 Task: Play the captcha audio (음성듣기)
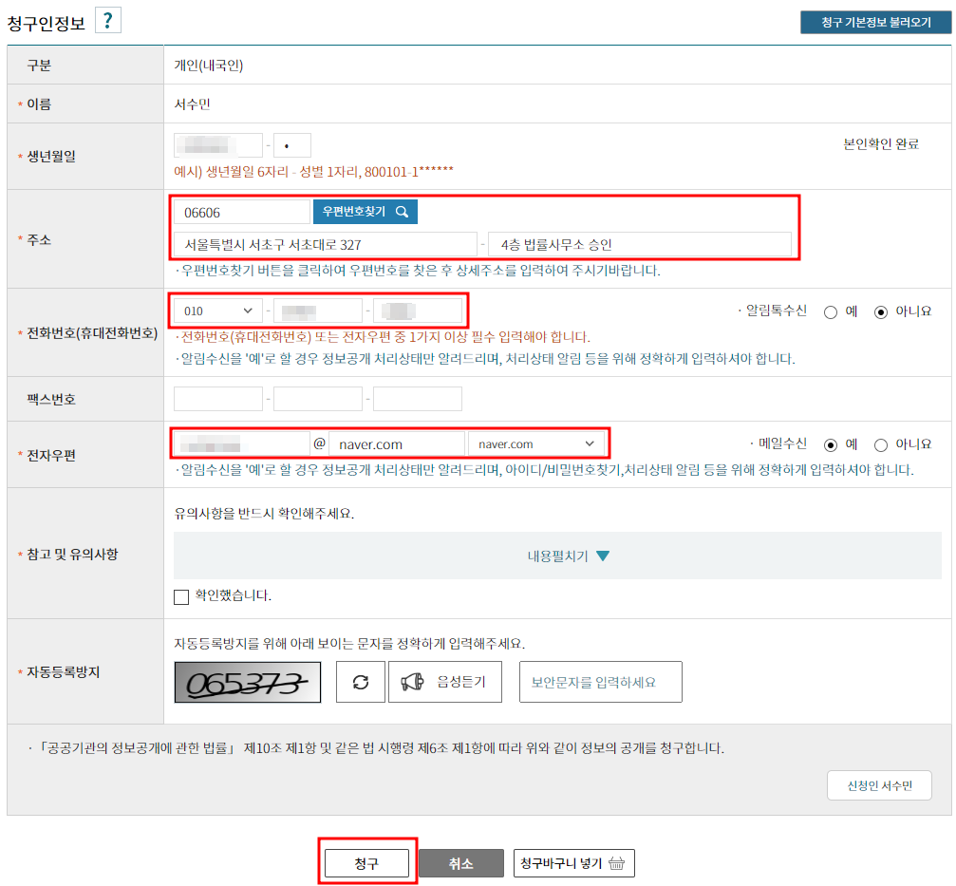tap(444, 682)
